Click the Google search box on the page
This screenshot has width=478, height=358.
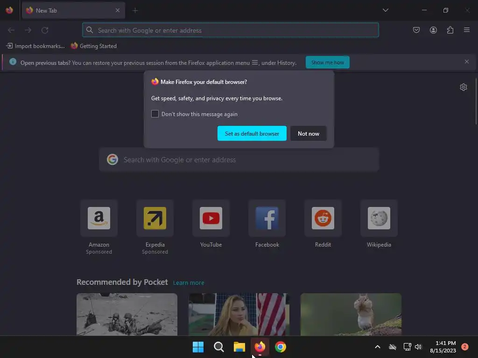(239, 160)
